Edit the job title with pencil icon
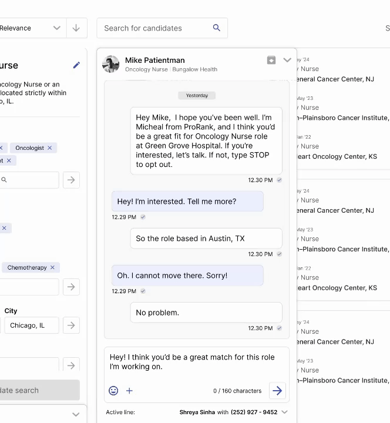 coord(76,65)
